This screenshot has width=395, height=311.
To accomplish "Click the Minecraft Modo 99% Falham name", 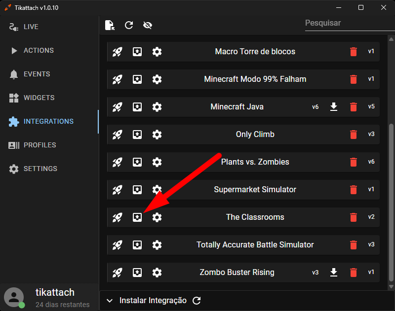I will pos(255,79).
